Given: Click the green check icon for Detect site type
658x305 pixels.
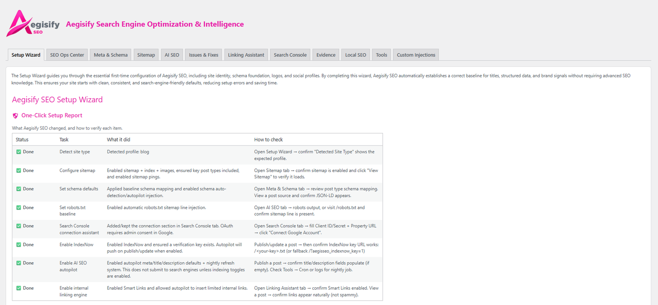Looking at the screenshot, I should 19,152.
